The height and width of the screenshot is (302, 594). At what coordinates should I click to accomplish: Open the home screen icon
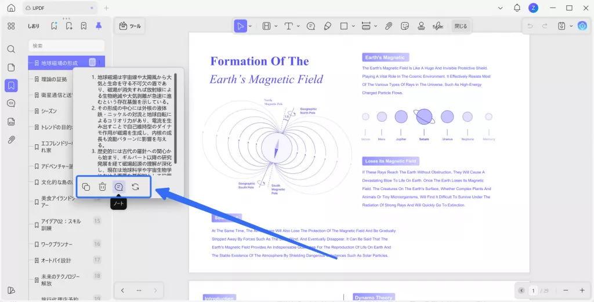(x=12, y=8)
